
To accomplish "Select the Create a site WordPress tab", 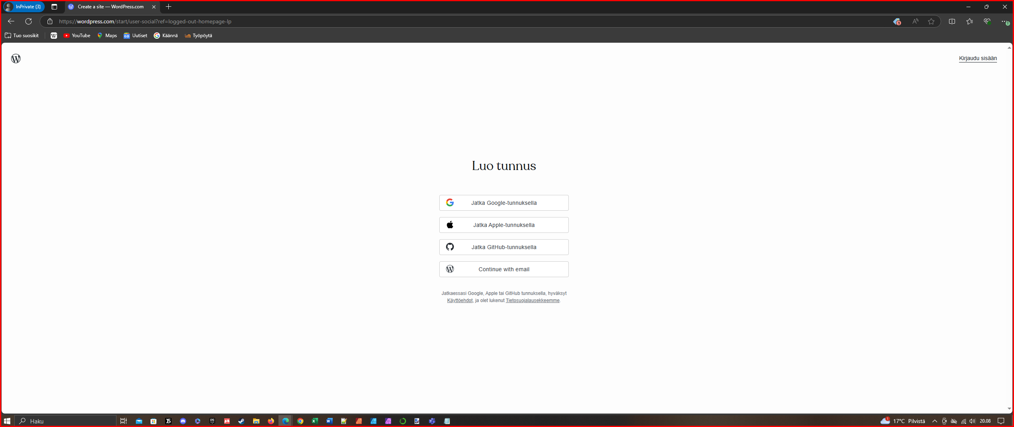I will [111, 7].
